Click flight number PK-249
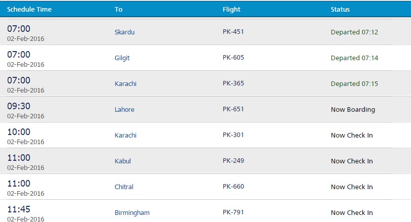This screenshot has width=411, height=222. tap(233, 161)
